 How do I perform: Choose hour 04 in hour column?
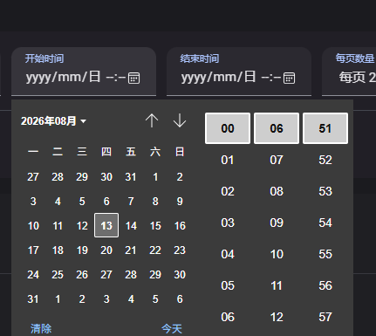(228, 254)
